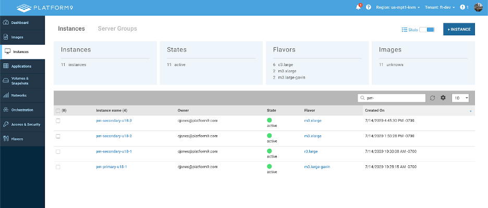The height and width of the screenshot is (208, 488).
Task: Click the user avatar picture
Action: (478, 7)
